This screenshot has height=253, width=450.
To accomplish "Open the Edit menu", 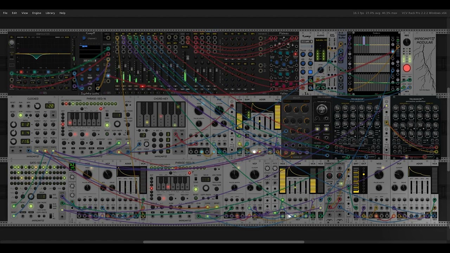I will (14, 13).
